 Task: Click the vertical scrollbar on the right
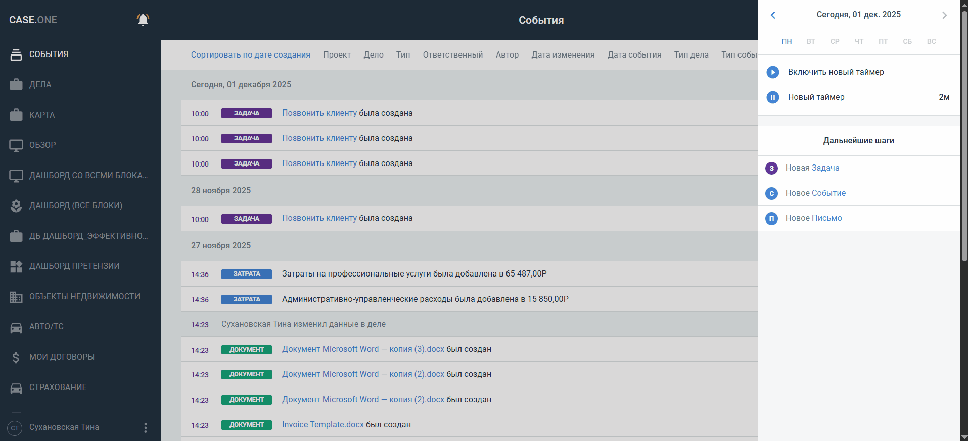click(x=964, y=136)
